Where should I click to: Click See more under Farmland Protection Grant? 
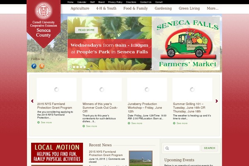pos(46,122)
